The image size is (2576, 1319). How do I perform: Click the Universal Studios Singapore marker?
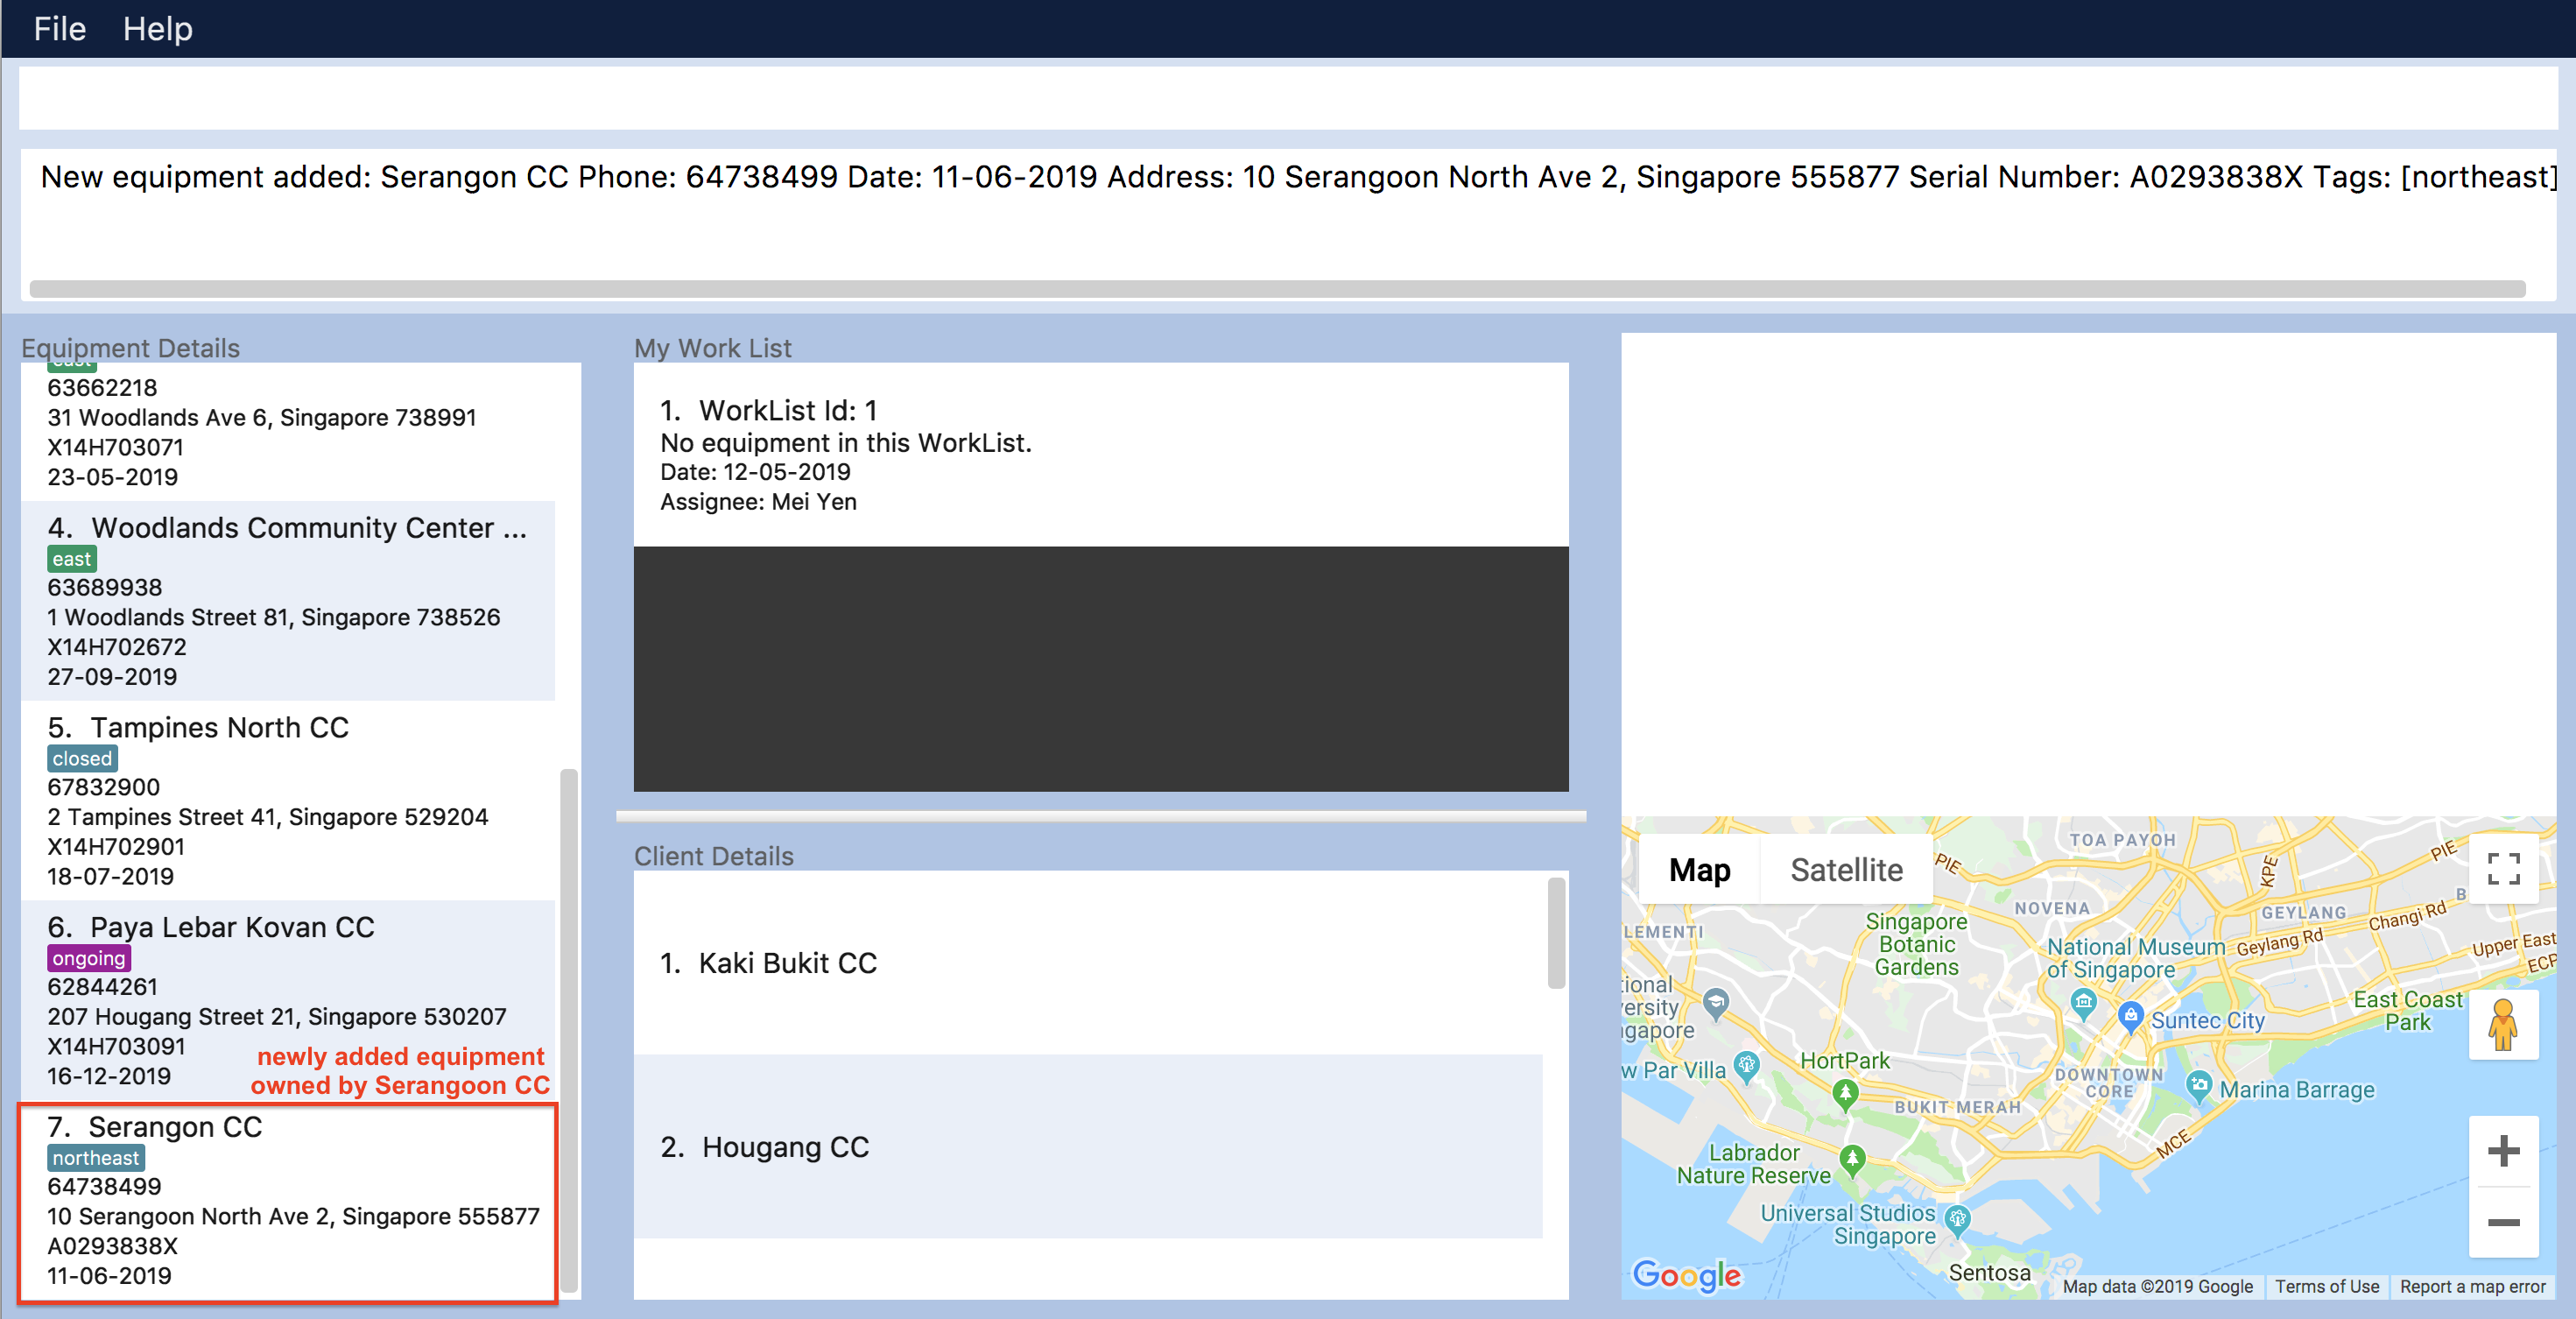[1957, 1220]
